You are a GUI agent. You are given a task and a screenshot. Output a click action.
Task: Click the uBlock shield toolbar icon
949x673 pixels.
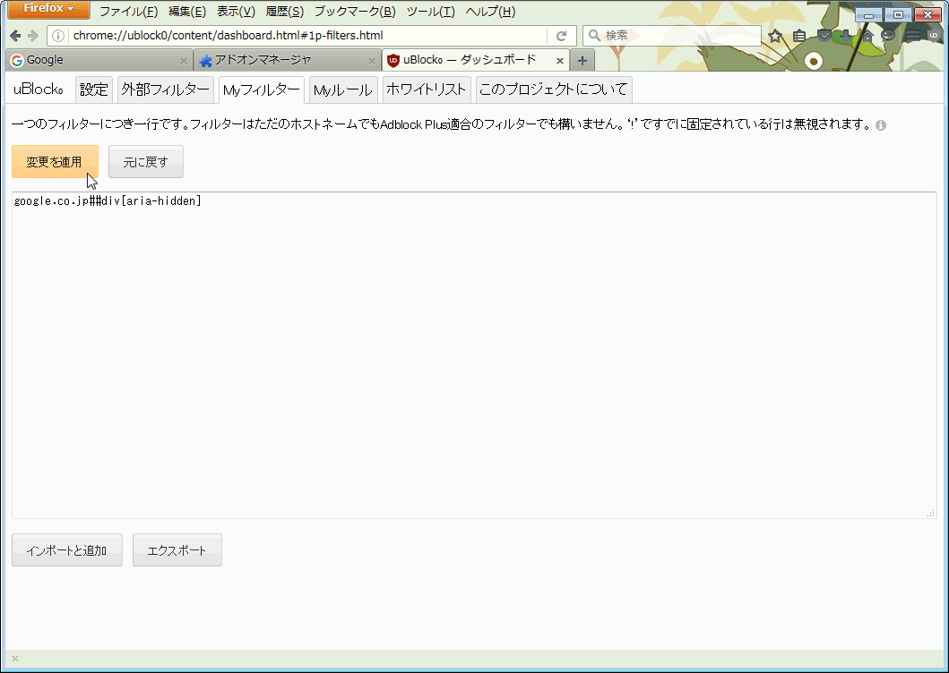point(934,36)
